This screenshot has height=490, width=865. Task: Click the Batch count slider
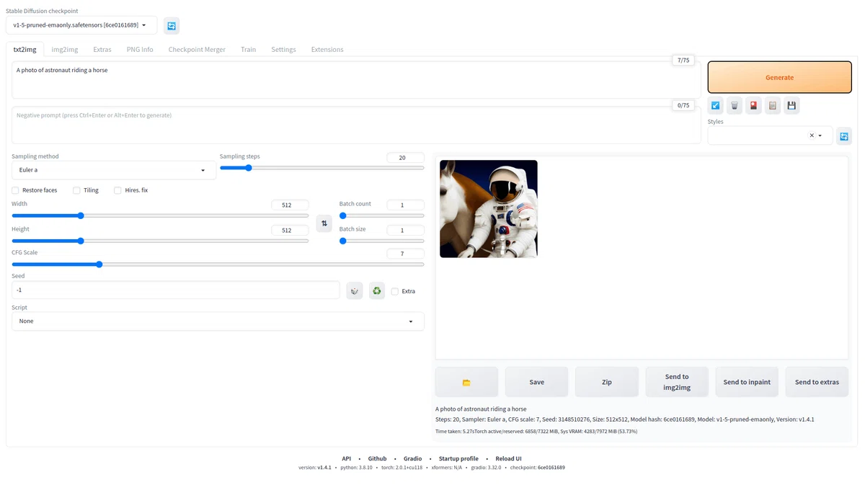(382, 215)
